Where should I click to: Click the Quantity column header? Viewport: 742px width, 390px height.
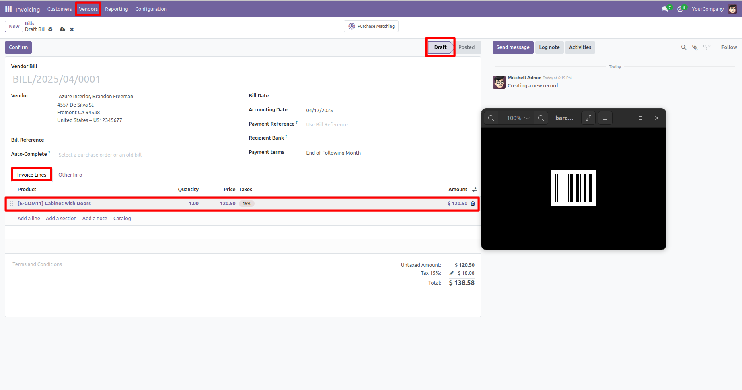188,189
